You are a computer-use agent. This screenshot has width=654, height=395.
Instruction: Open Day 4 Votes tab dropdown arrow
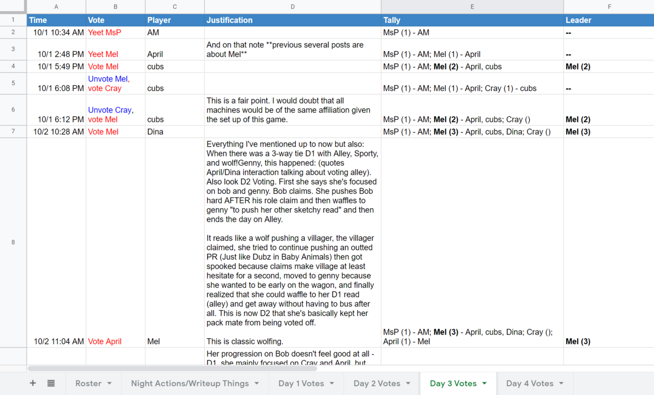pyautogui.click(x=561, y=384)
